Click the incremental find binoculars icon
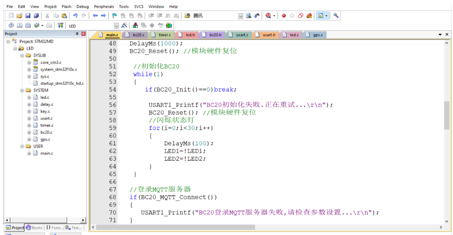 coord(257,16)
